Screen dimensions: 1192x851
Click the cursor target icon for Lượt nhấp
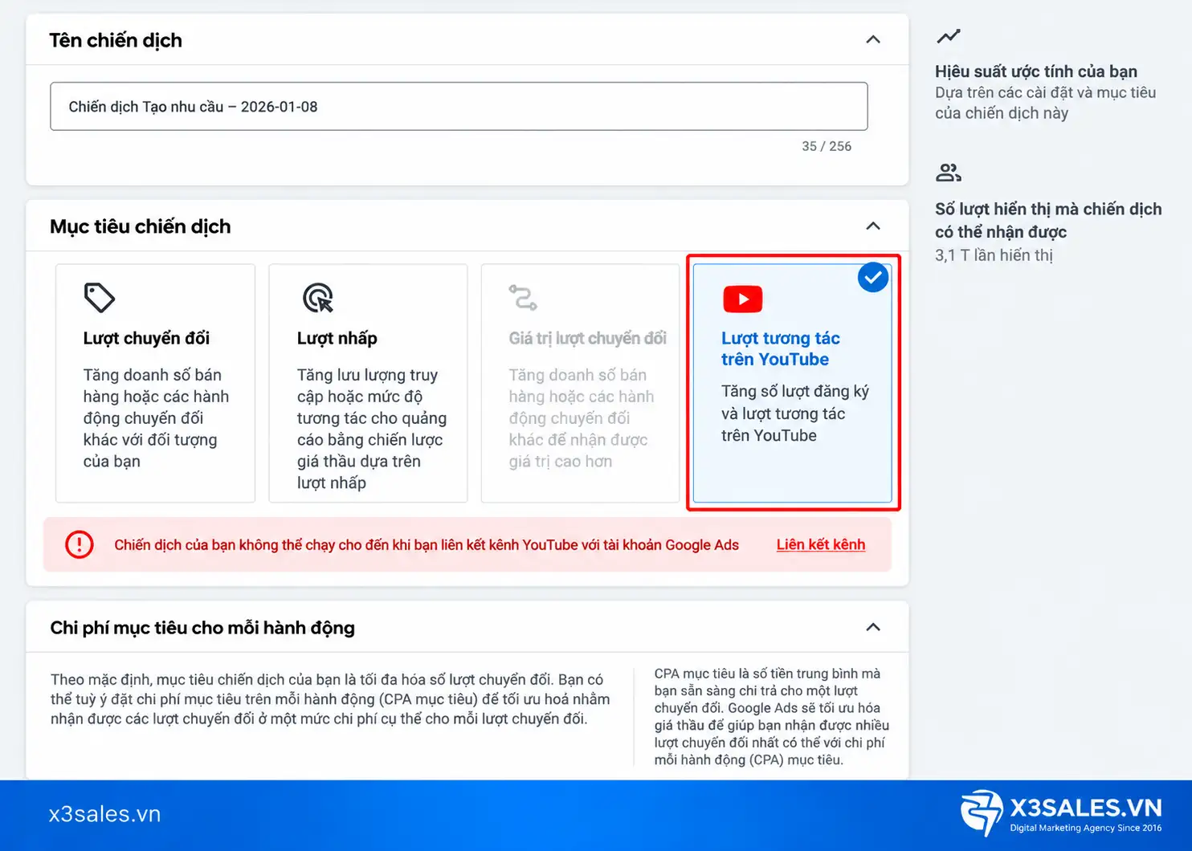(x=318, y=298)
